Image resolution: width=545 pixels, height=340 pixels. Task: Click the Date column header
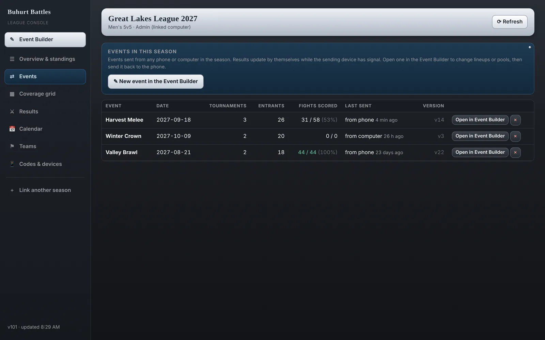[162, 106]
